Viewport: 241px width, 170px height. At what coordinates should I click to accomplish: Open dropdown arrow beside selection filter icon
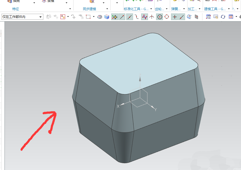[68, 17]
